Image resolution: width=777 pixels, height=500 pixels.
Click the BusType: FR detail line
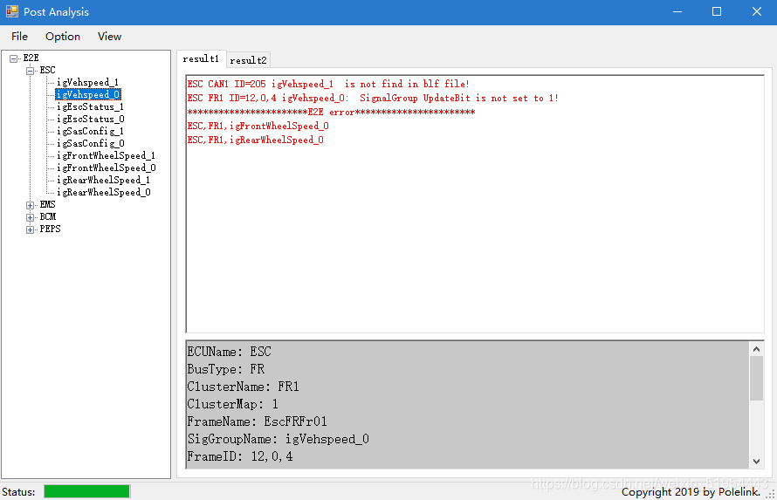point(226,369)
